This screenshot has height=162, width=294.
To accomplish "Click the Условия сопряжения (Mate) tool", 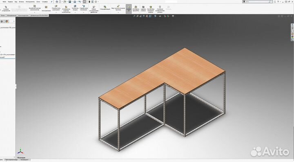I will tap(6, 9).
